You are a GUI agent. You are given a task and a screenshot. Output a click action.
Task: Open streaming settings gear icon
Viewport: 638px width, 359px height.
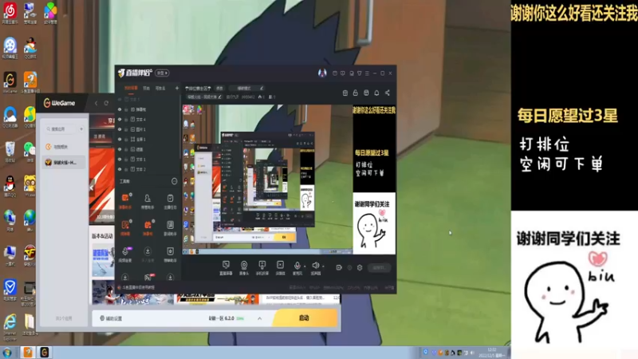[360, 267]
